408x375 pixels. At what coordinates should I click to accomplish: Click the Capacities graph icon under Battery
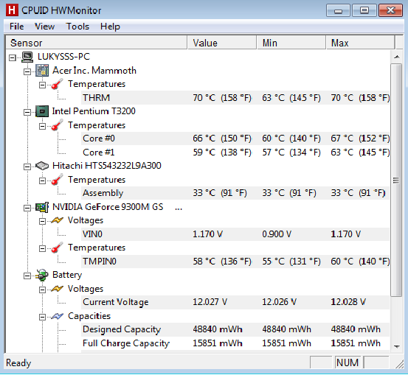57,317
